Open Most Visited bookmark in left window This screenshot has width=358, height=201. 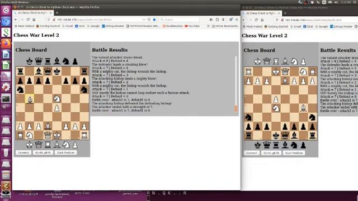tap(24, 26)
